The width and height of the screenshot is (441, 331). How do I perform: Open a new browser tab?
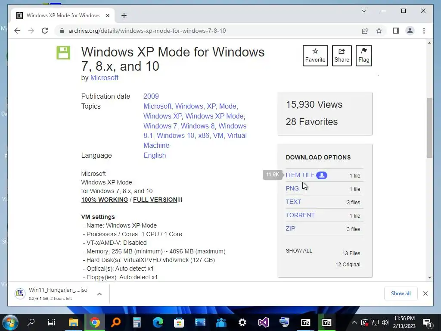pos(124,16)
